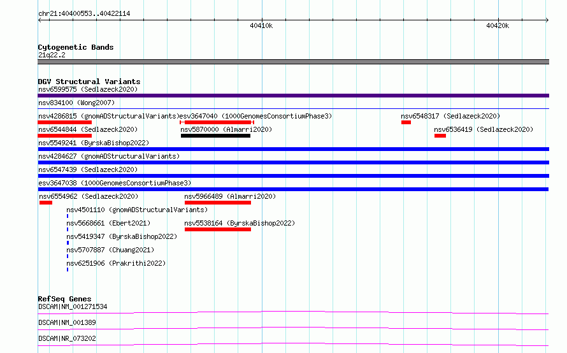Select the RefSeq Genes track title
This screenshot has height=353, width=567.
point(64,299)
